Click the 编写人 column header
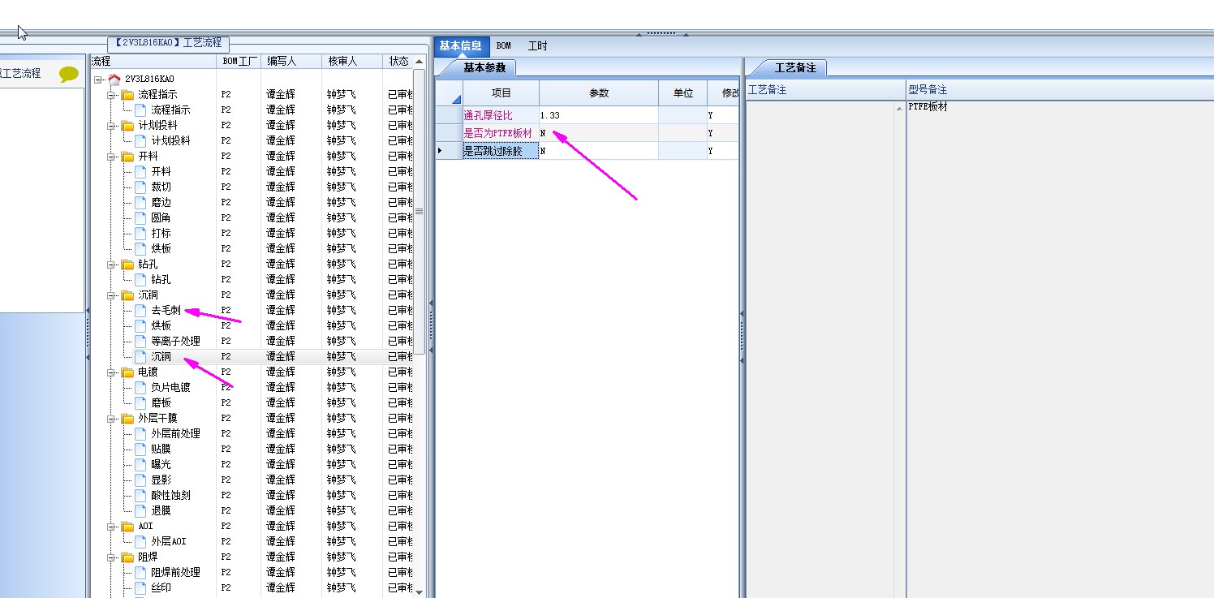The width and height of the screenshot is (1214, 598). (x=291, y=61)
